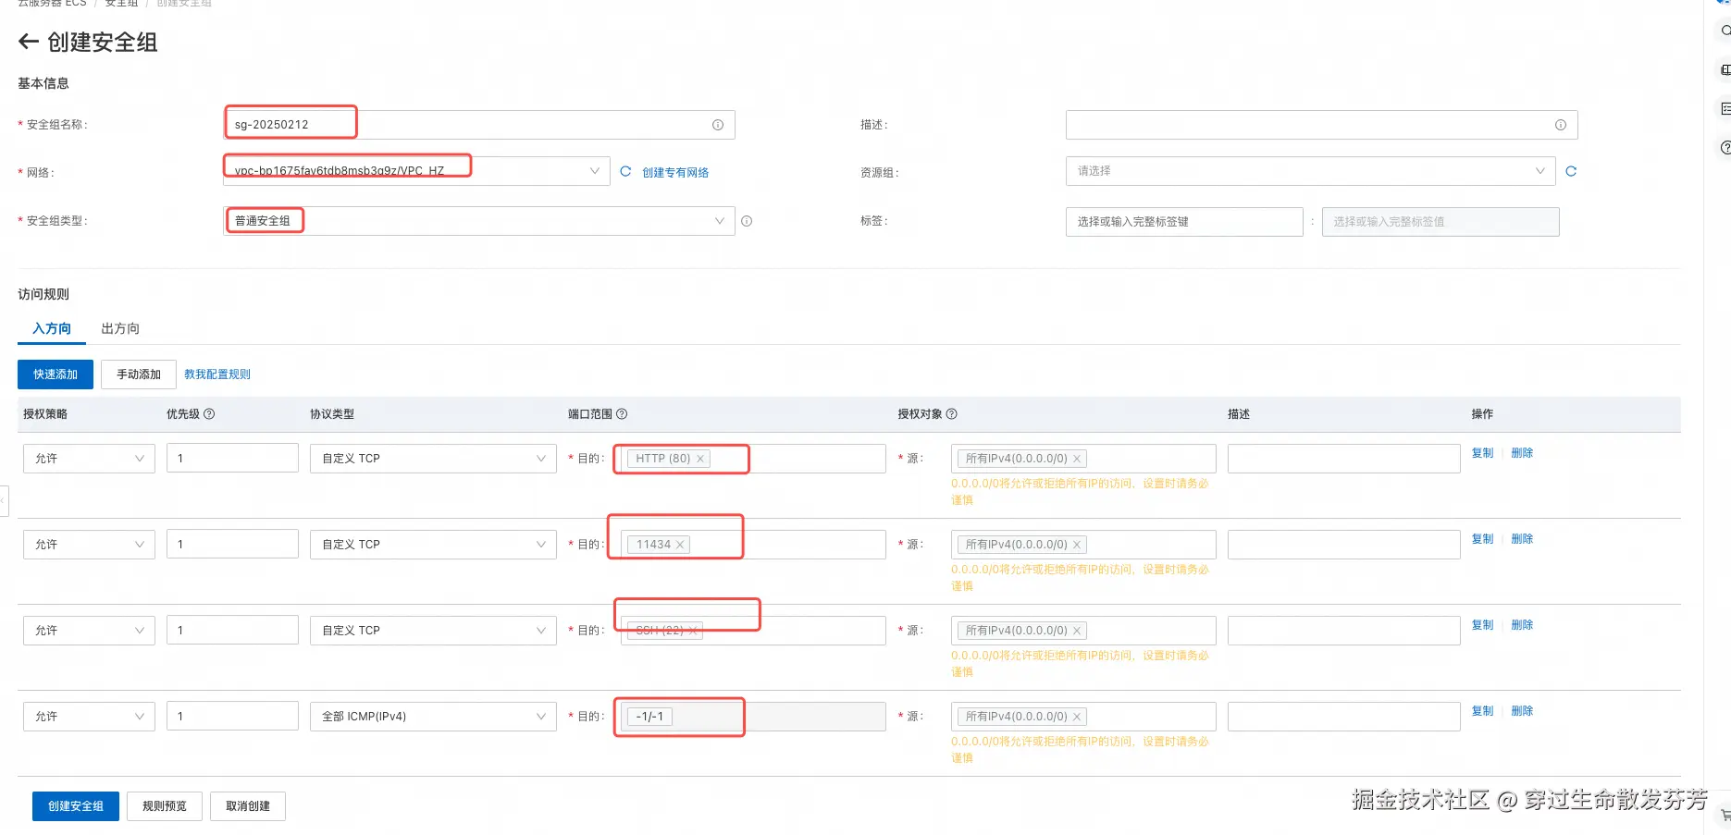This screenshot has height=835, width=1731.
Task: Remove the SSH (22) port tag
Action: point(693,631)
